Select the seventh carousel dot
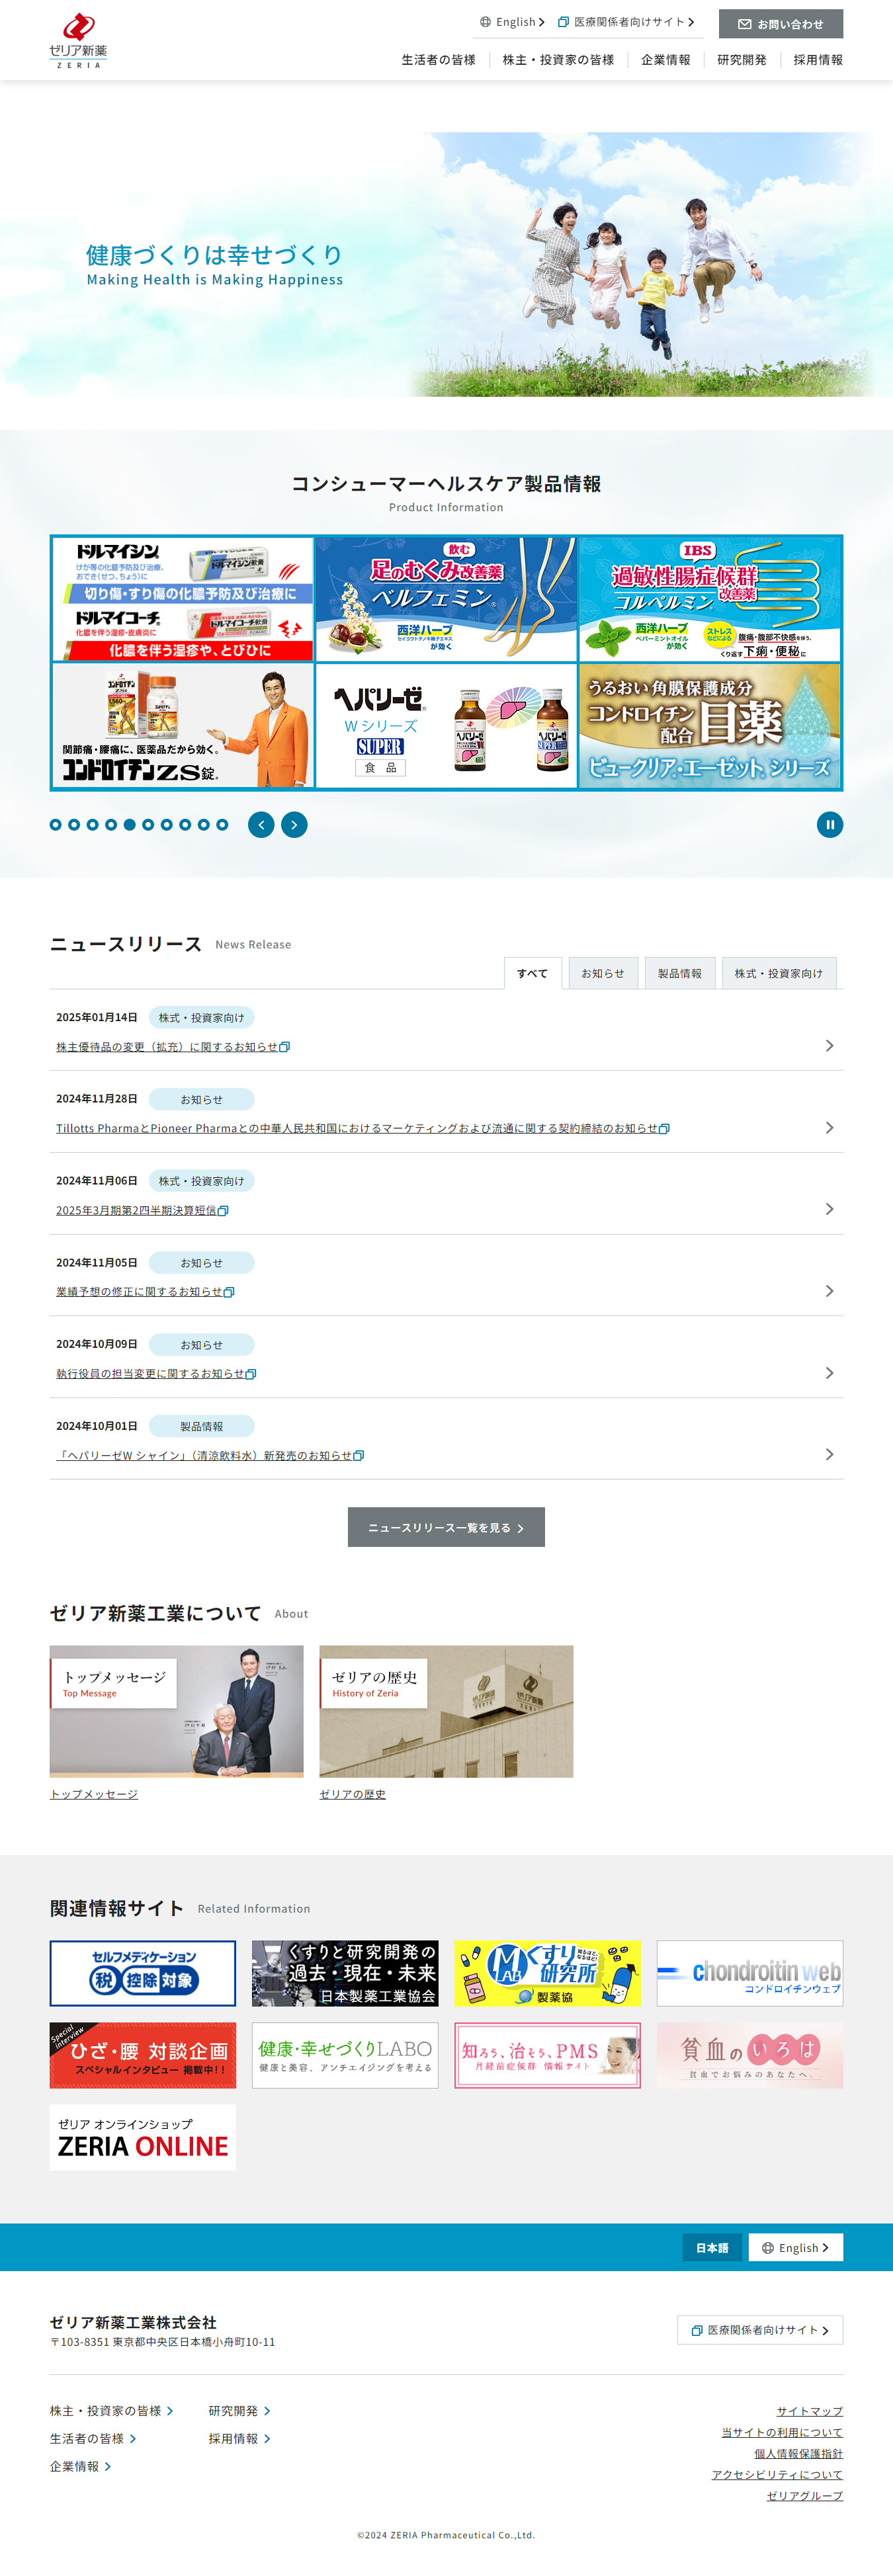Screen dimensions: 893x2576 (x=167, y=825)
